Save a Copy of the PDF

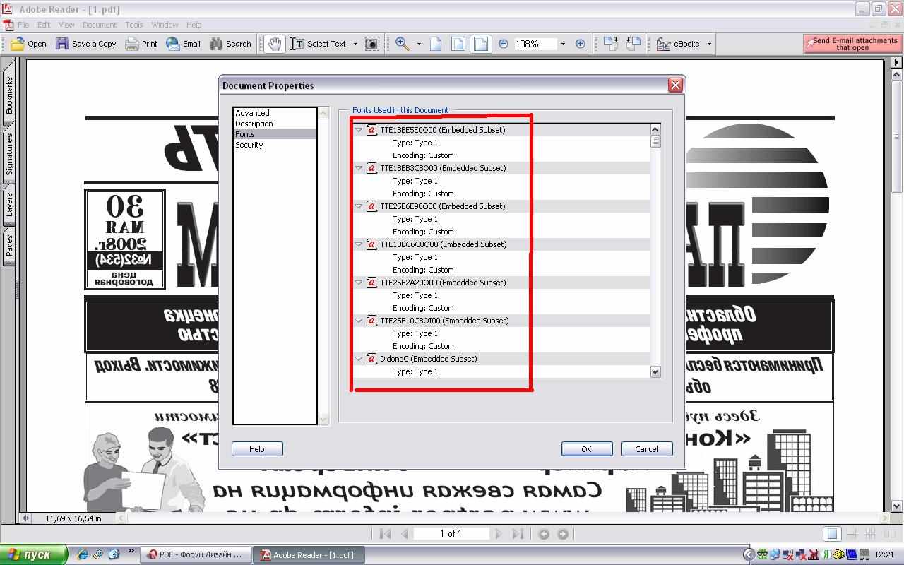point(86,44)
